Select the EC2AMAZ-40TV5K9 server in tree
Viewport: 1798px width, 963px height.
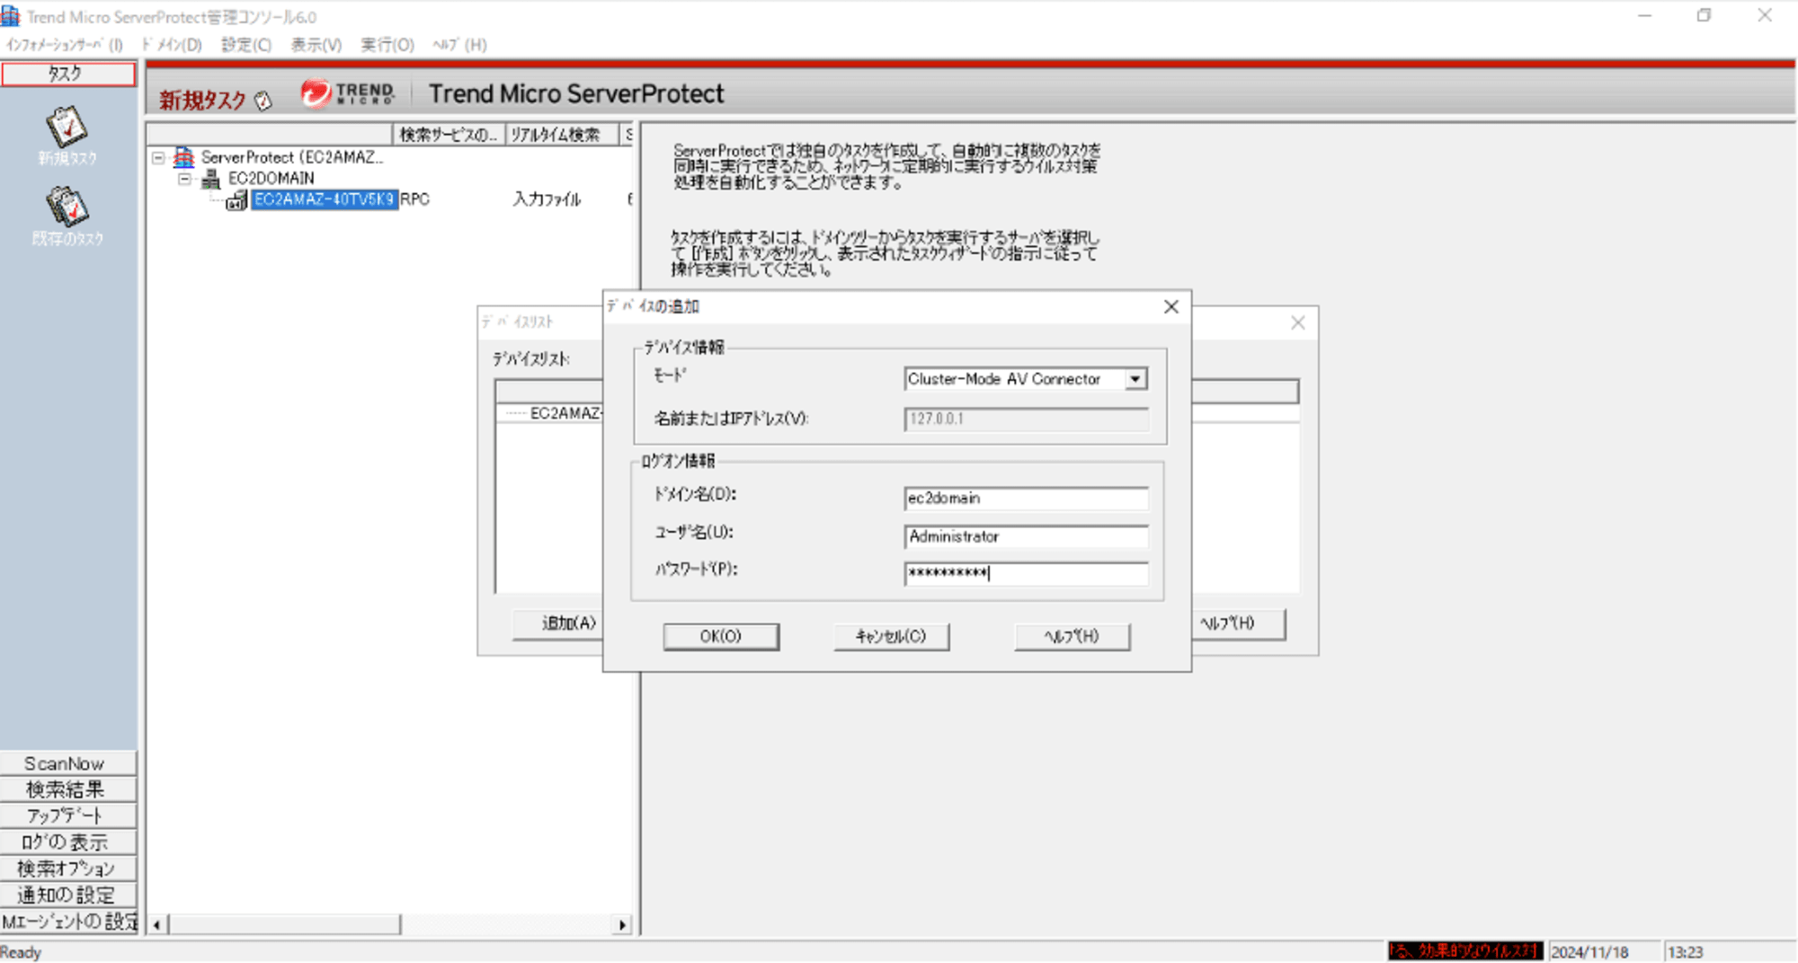tap(324, 199)
